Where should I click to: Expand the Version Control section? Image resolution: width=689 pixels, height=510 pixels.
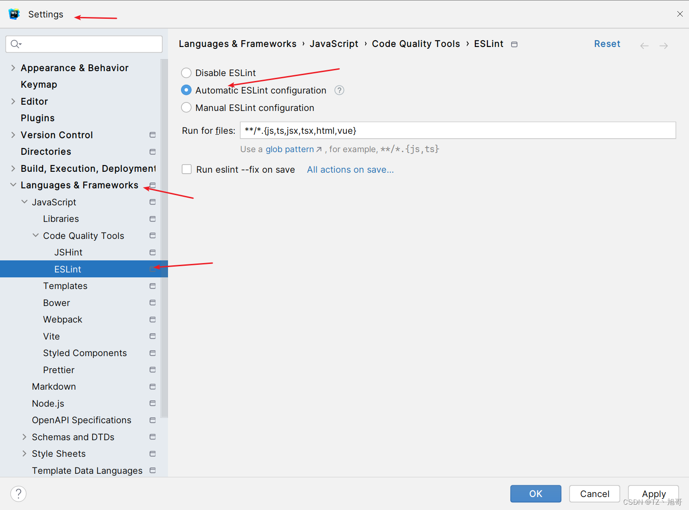(x=13, y=135)
